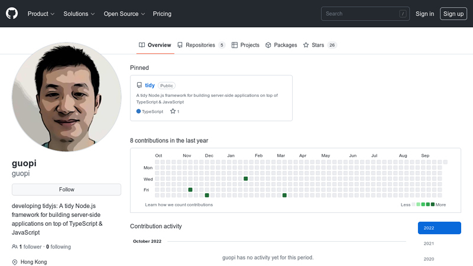
Task: Open the Stars tab
Action: pyautogui.click(x=320, y=45)
